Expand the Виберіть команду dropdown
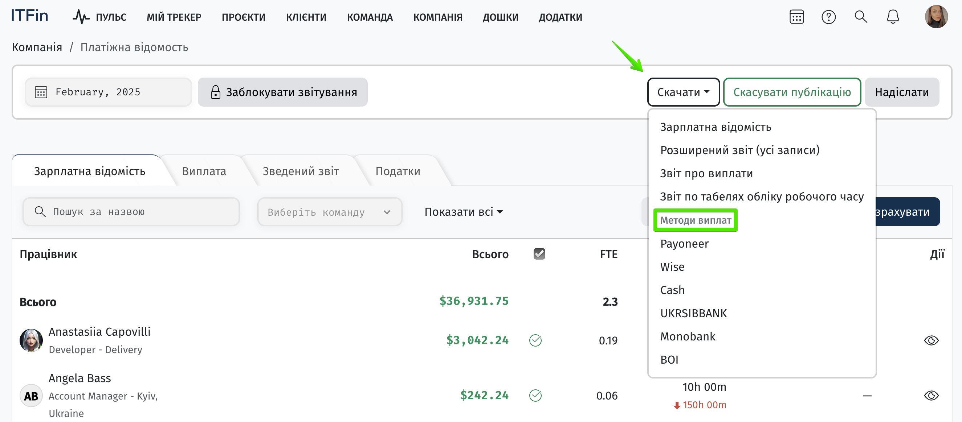 coord(329,212)
